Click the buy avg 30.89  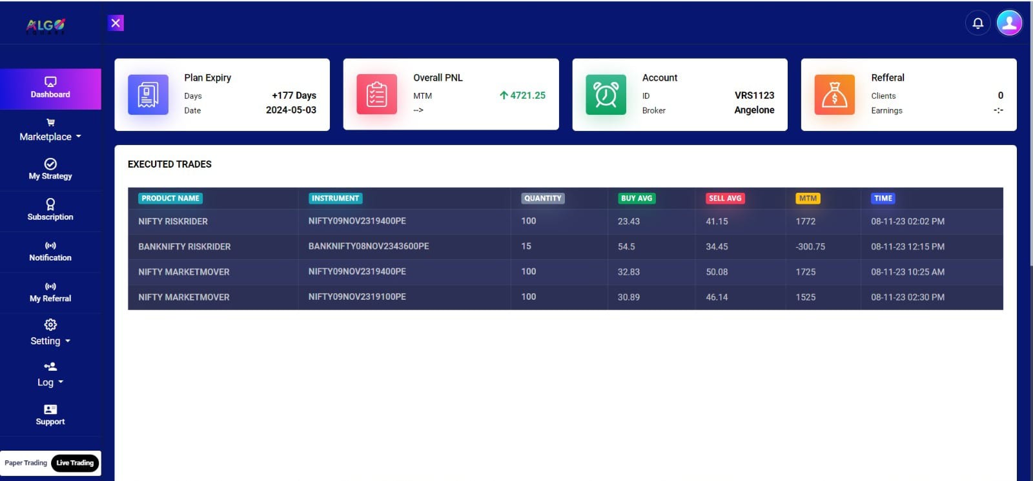tap(629, 297)
